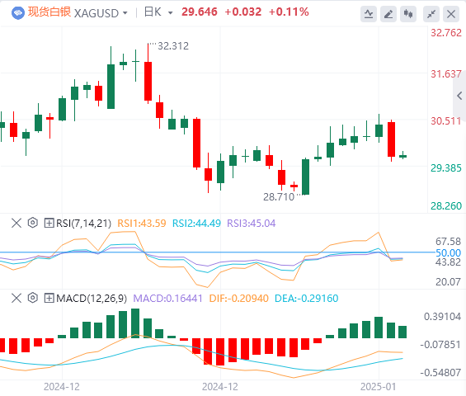Viewport: 466px width, 396px height.
Task: Expand the right side panel arrow
Action: coord(459,96)
